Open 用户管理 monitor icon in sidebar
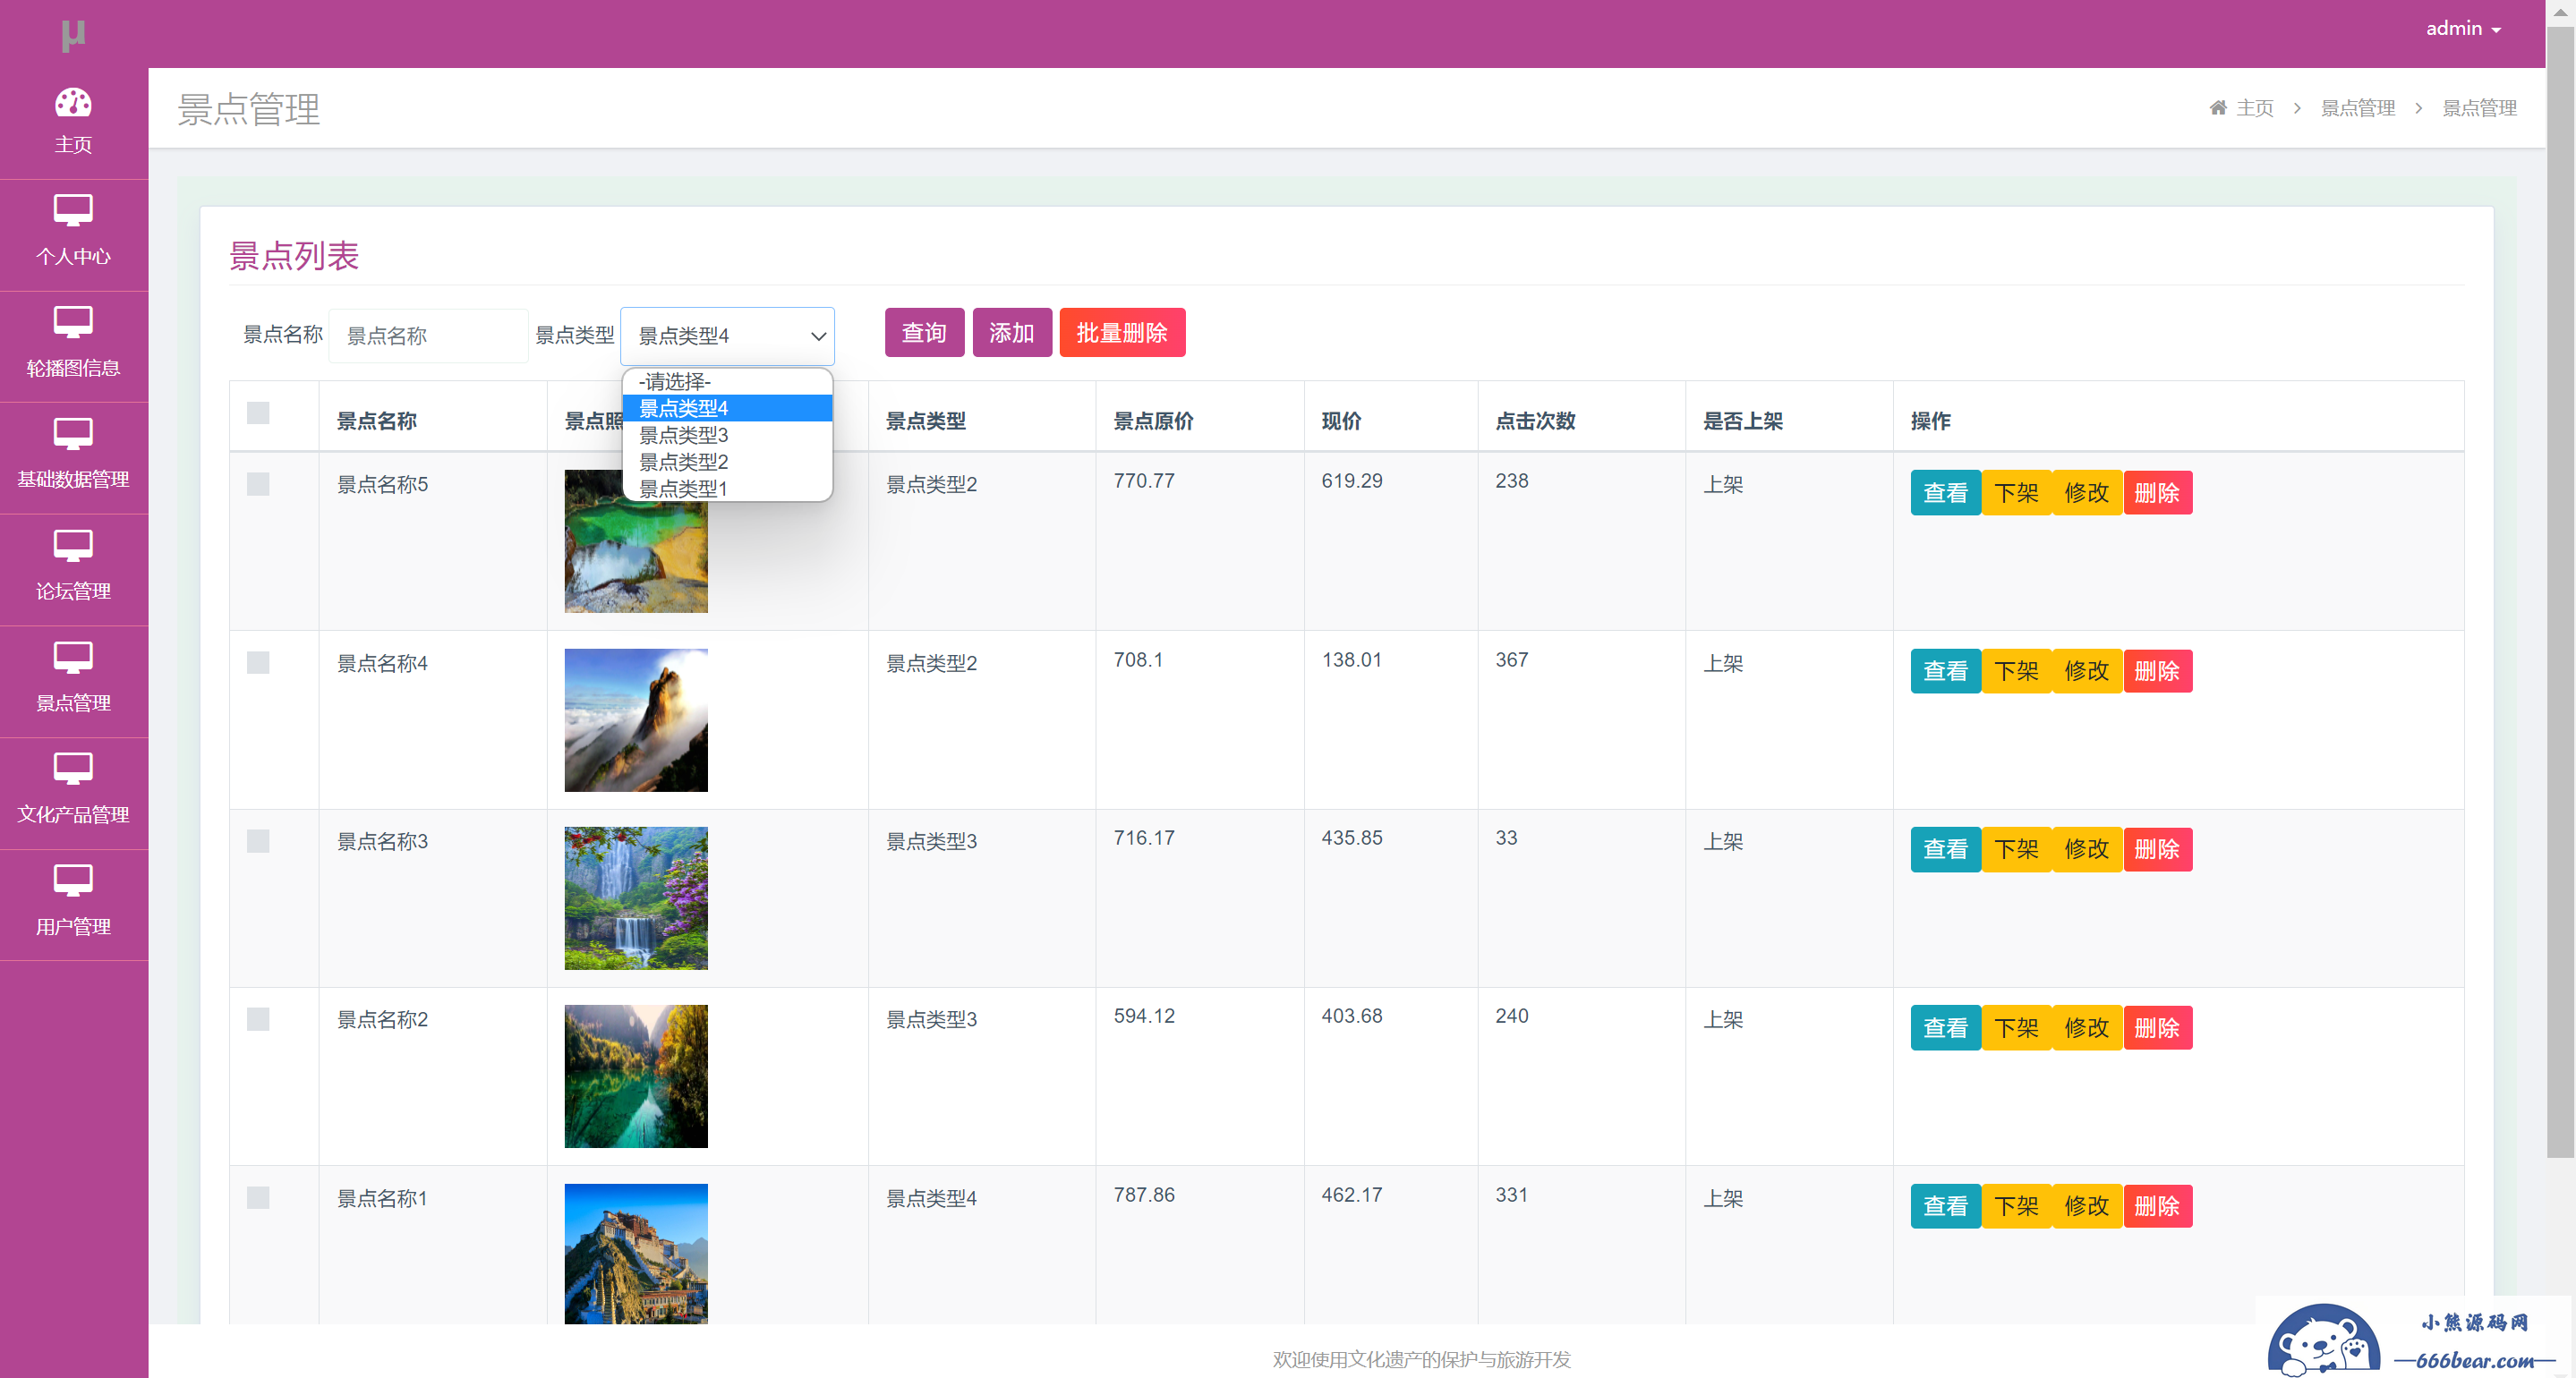 (x=73, y=881)
